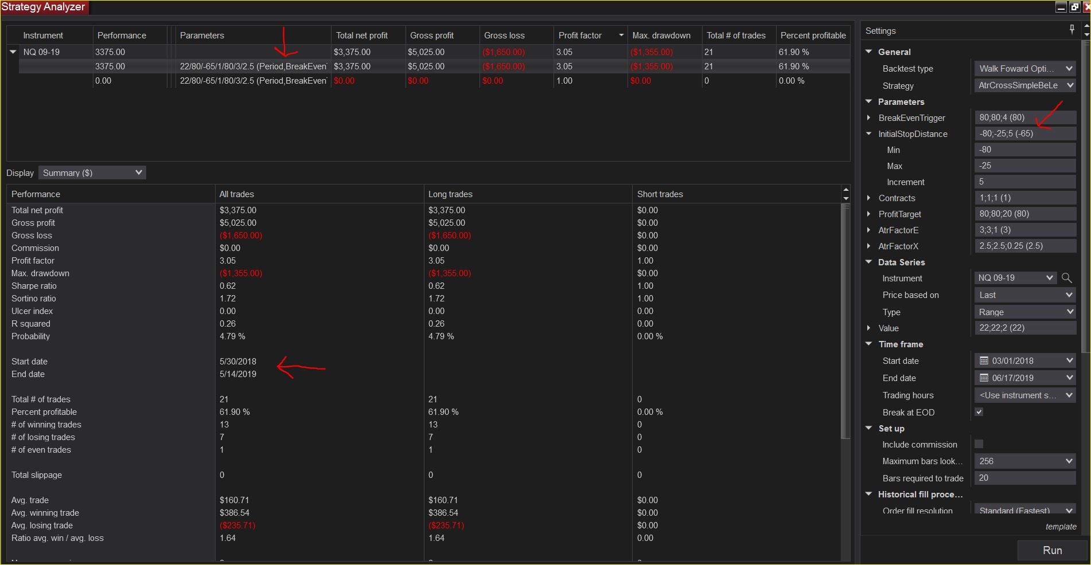Collapse the Historical fill processing section
The height and width of the screenshot is (565, 1091).
coord(869,494)
